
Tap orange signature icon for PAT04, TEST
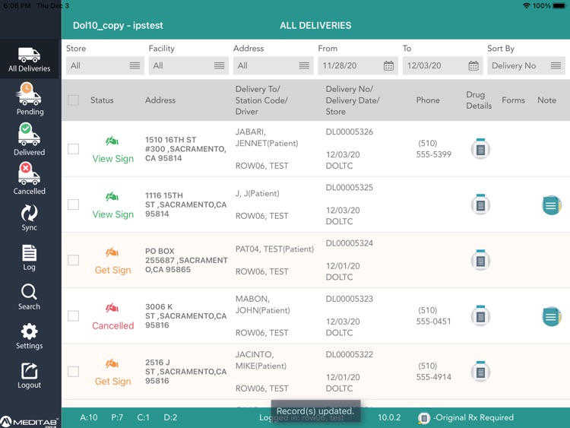pos(112,252)
